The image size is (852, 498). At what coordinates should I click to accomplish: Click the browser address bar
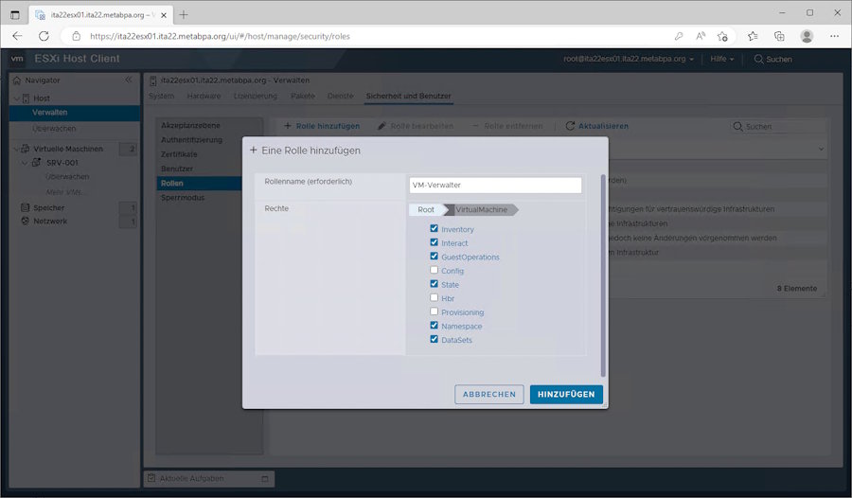pos(375,36)
